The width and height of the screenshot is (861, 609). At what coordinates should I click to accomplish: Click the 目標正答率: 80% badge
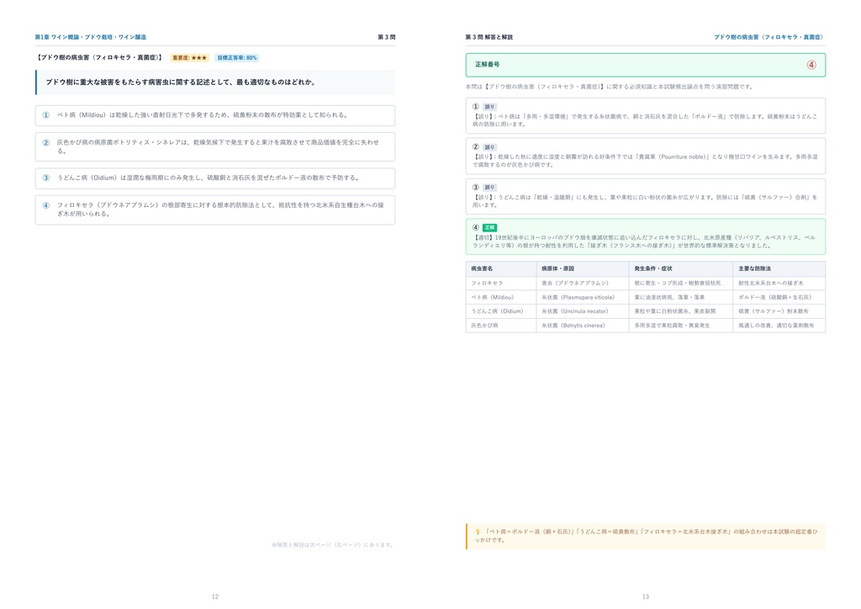[236, 58]
